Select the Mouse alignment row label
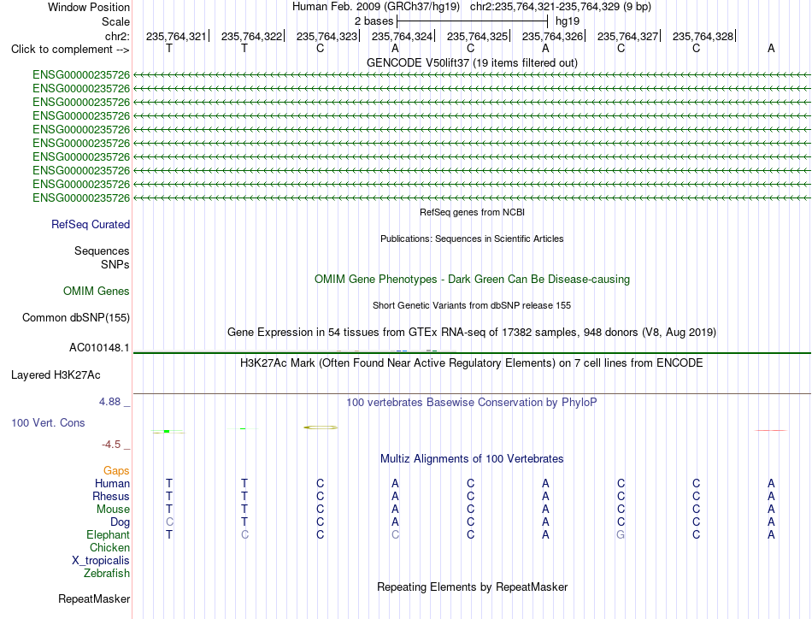Screen dimensions: 812x619 click(x=113, y=510)
